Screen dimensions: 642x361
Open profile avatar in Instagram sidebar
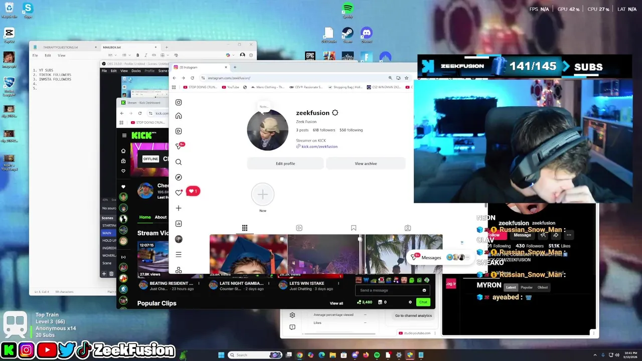pos(179,239)
